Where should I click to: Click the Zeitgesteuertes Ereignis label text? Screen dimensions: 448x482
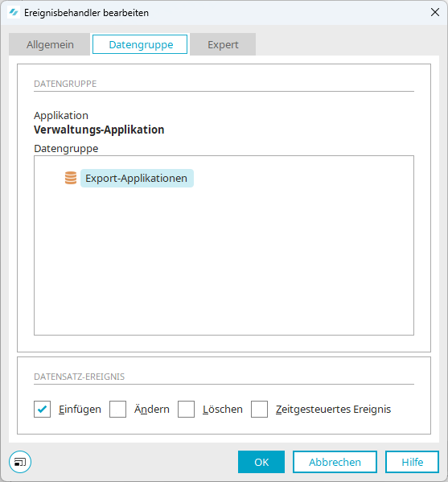(333, 409)
